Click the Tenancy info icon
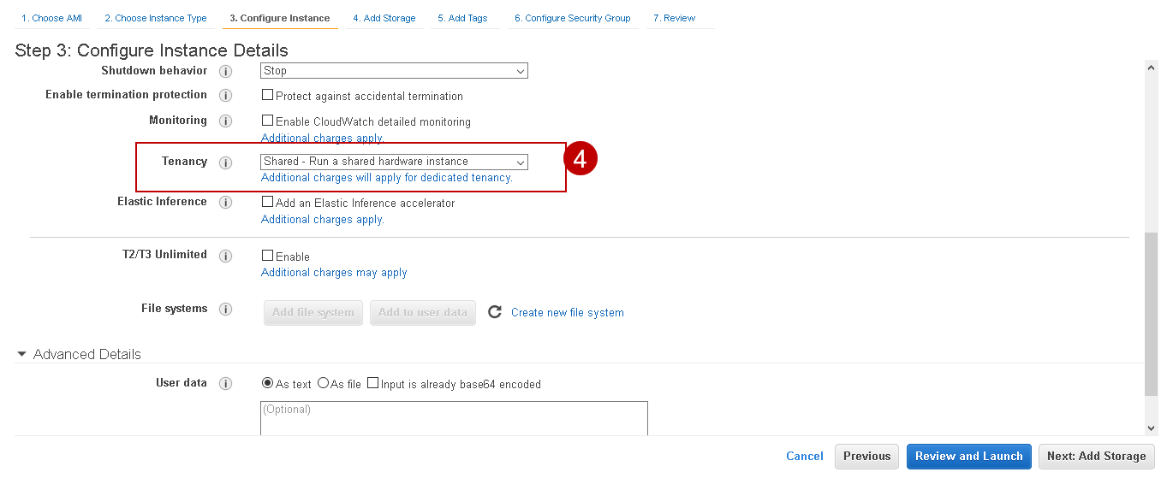Viewport: 1161px width, 478px height. [x=226, y=162]
